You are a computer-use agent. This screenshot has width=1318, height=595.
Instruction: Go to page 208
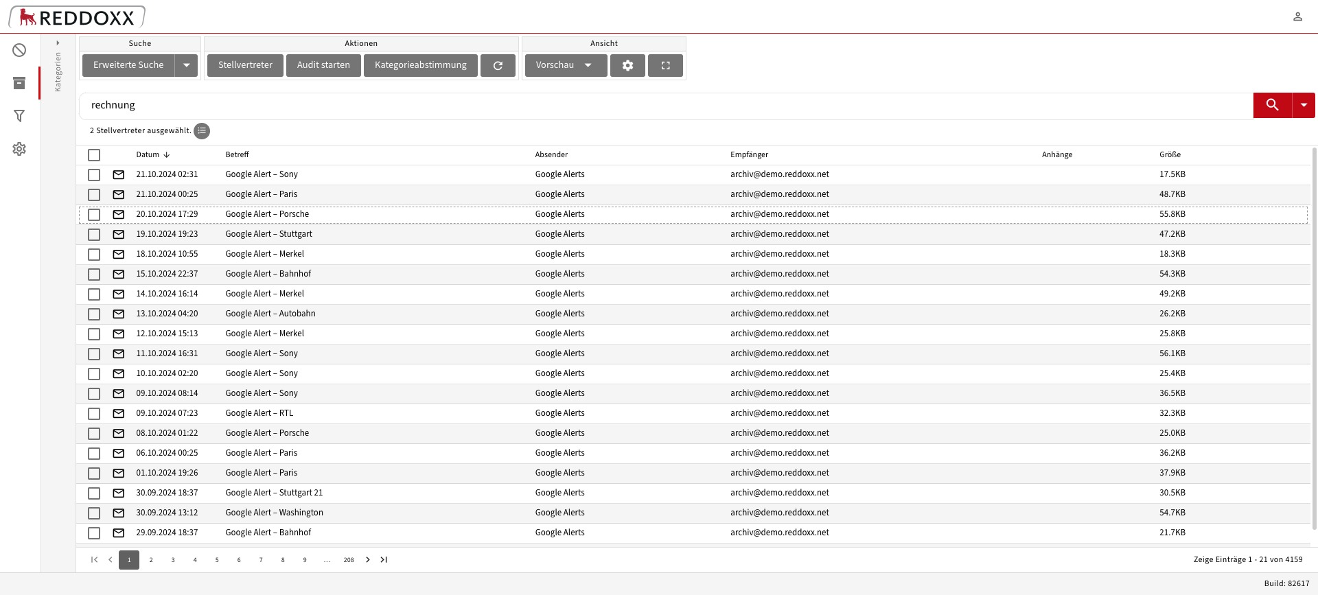pos(349,560)
